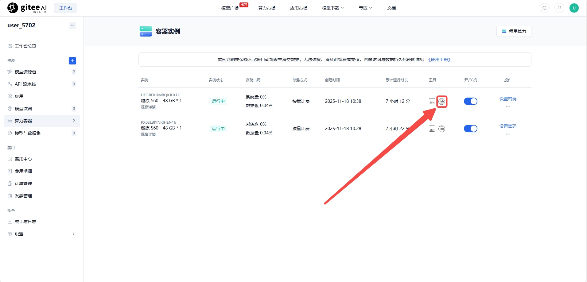Click the 费用中心 sidebar icon
The image size is (587, 282).
10,159
